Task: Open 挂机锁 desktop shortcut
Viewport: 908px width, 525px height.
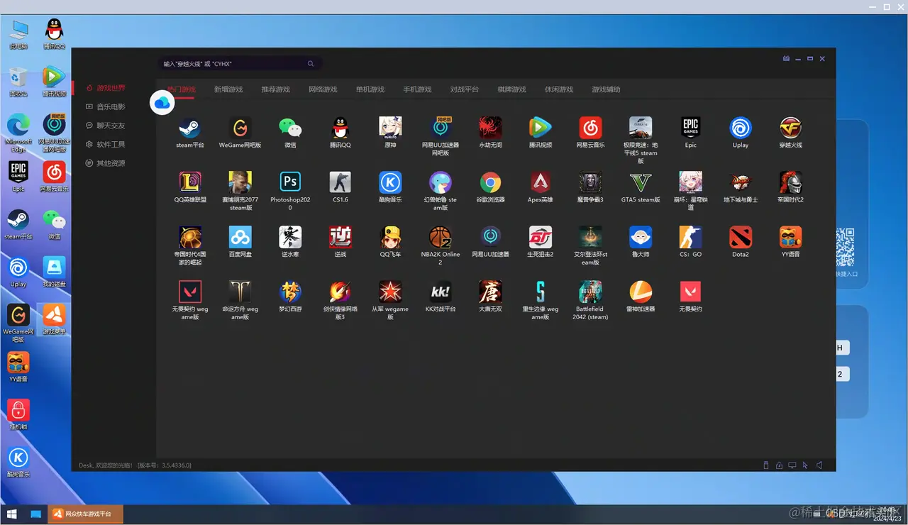Action: pyautogui.click(x=18, y=415)
